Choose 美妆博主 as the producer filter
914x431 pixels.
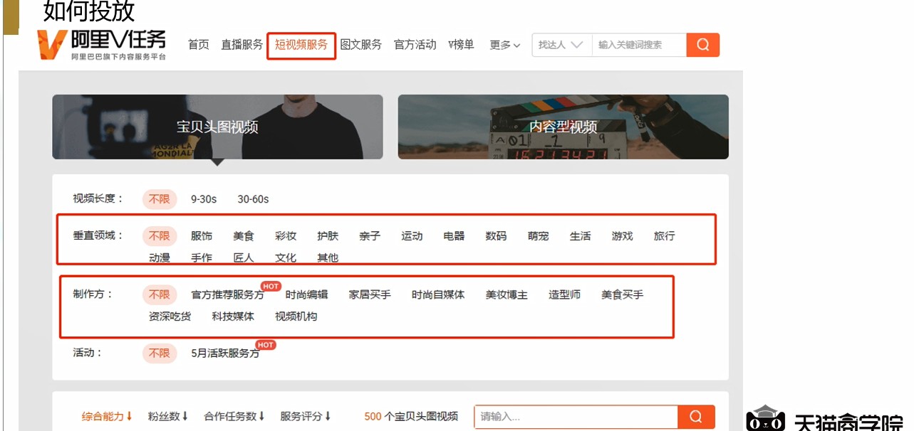(x=507, y=294)
